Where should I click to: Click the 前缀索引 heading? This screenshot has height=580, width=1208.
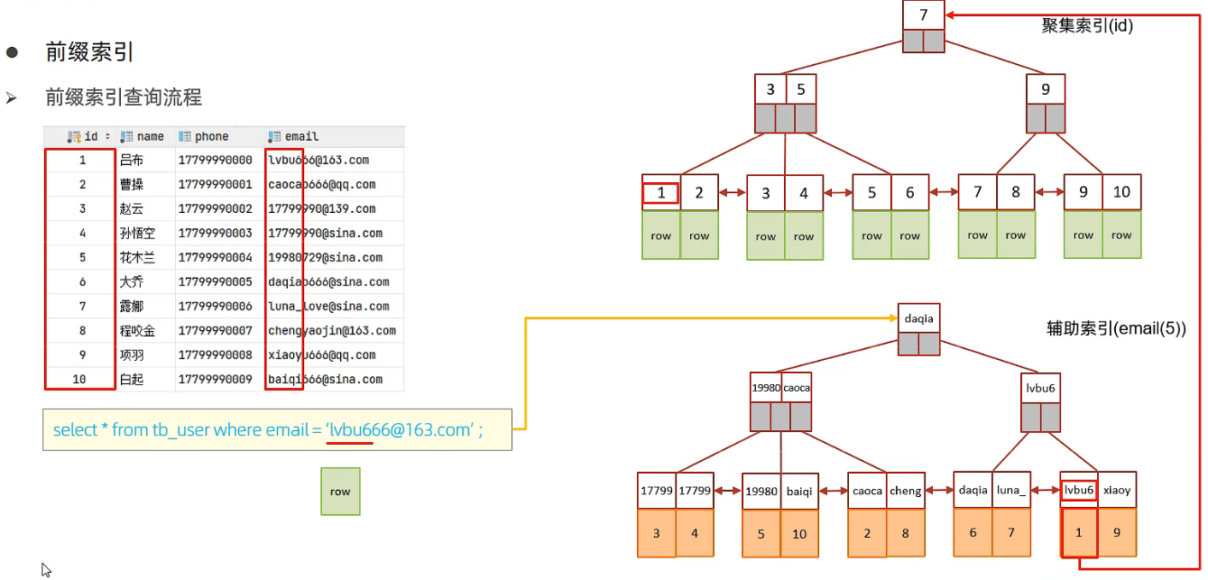click(89, 52)
